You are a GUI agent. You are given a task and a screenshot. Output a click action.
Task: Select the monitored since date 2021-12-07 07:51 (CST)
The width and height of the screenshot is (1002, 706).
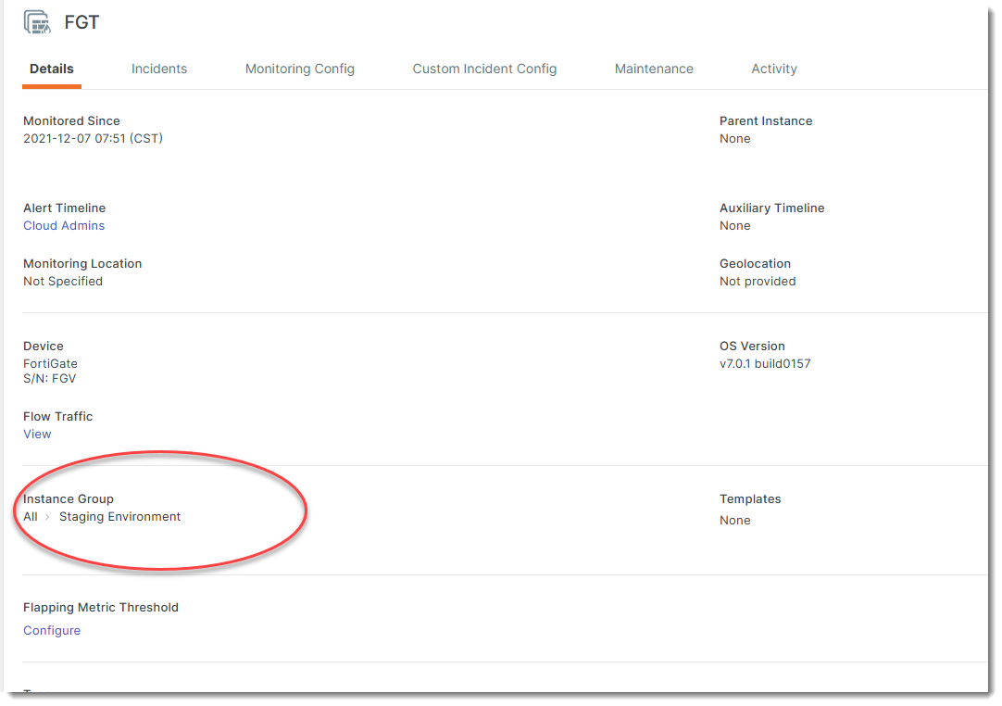(x=94, y=139)
